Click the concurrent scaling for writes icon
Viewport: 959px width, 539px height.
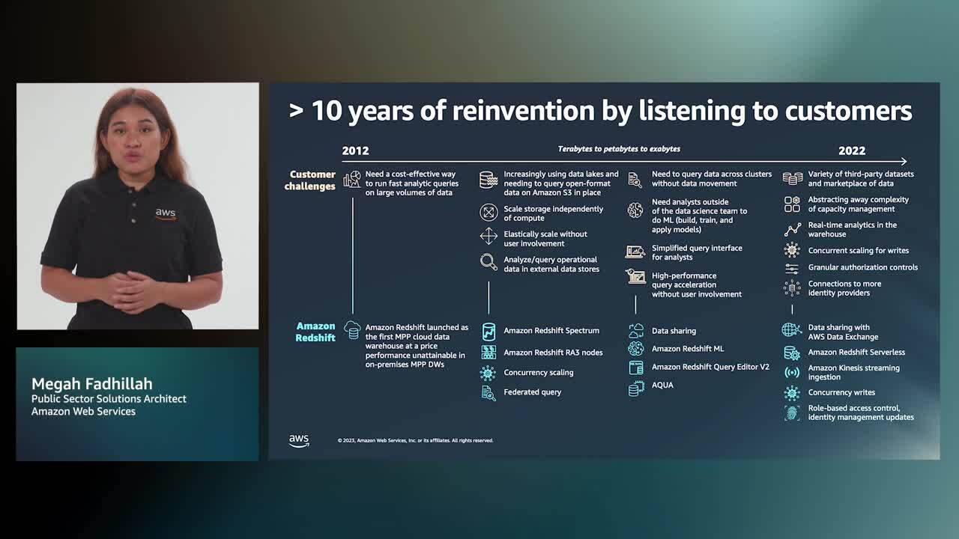pyautogui.click(x=792, y=250)
